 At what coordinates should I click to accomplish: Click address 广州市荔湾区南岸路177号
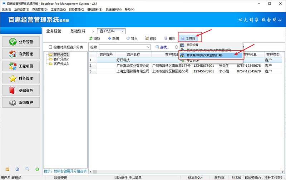pos(171,66)
